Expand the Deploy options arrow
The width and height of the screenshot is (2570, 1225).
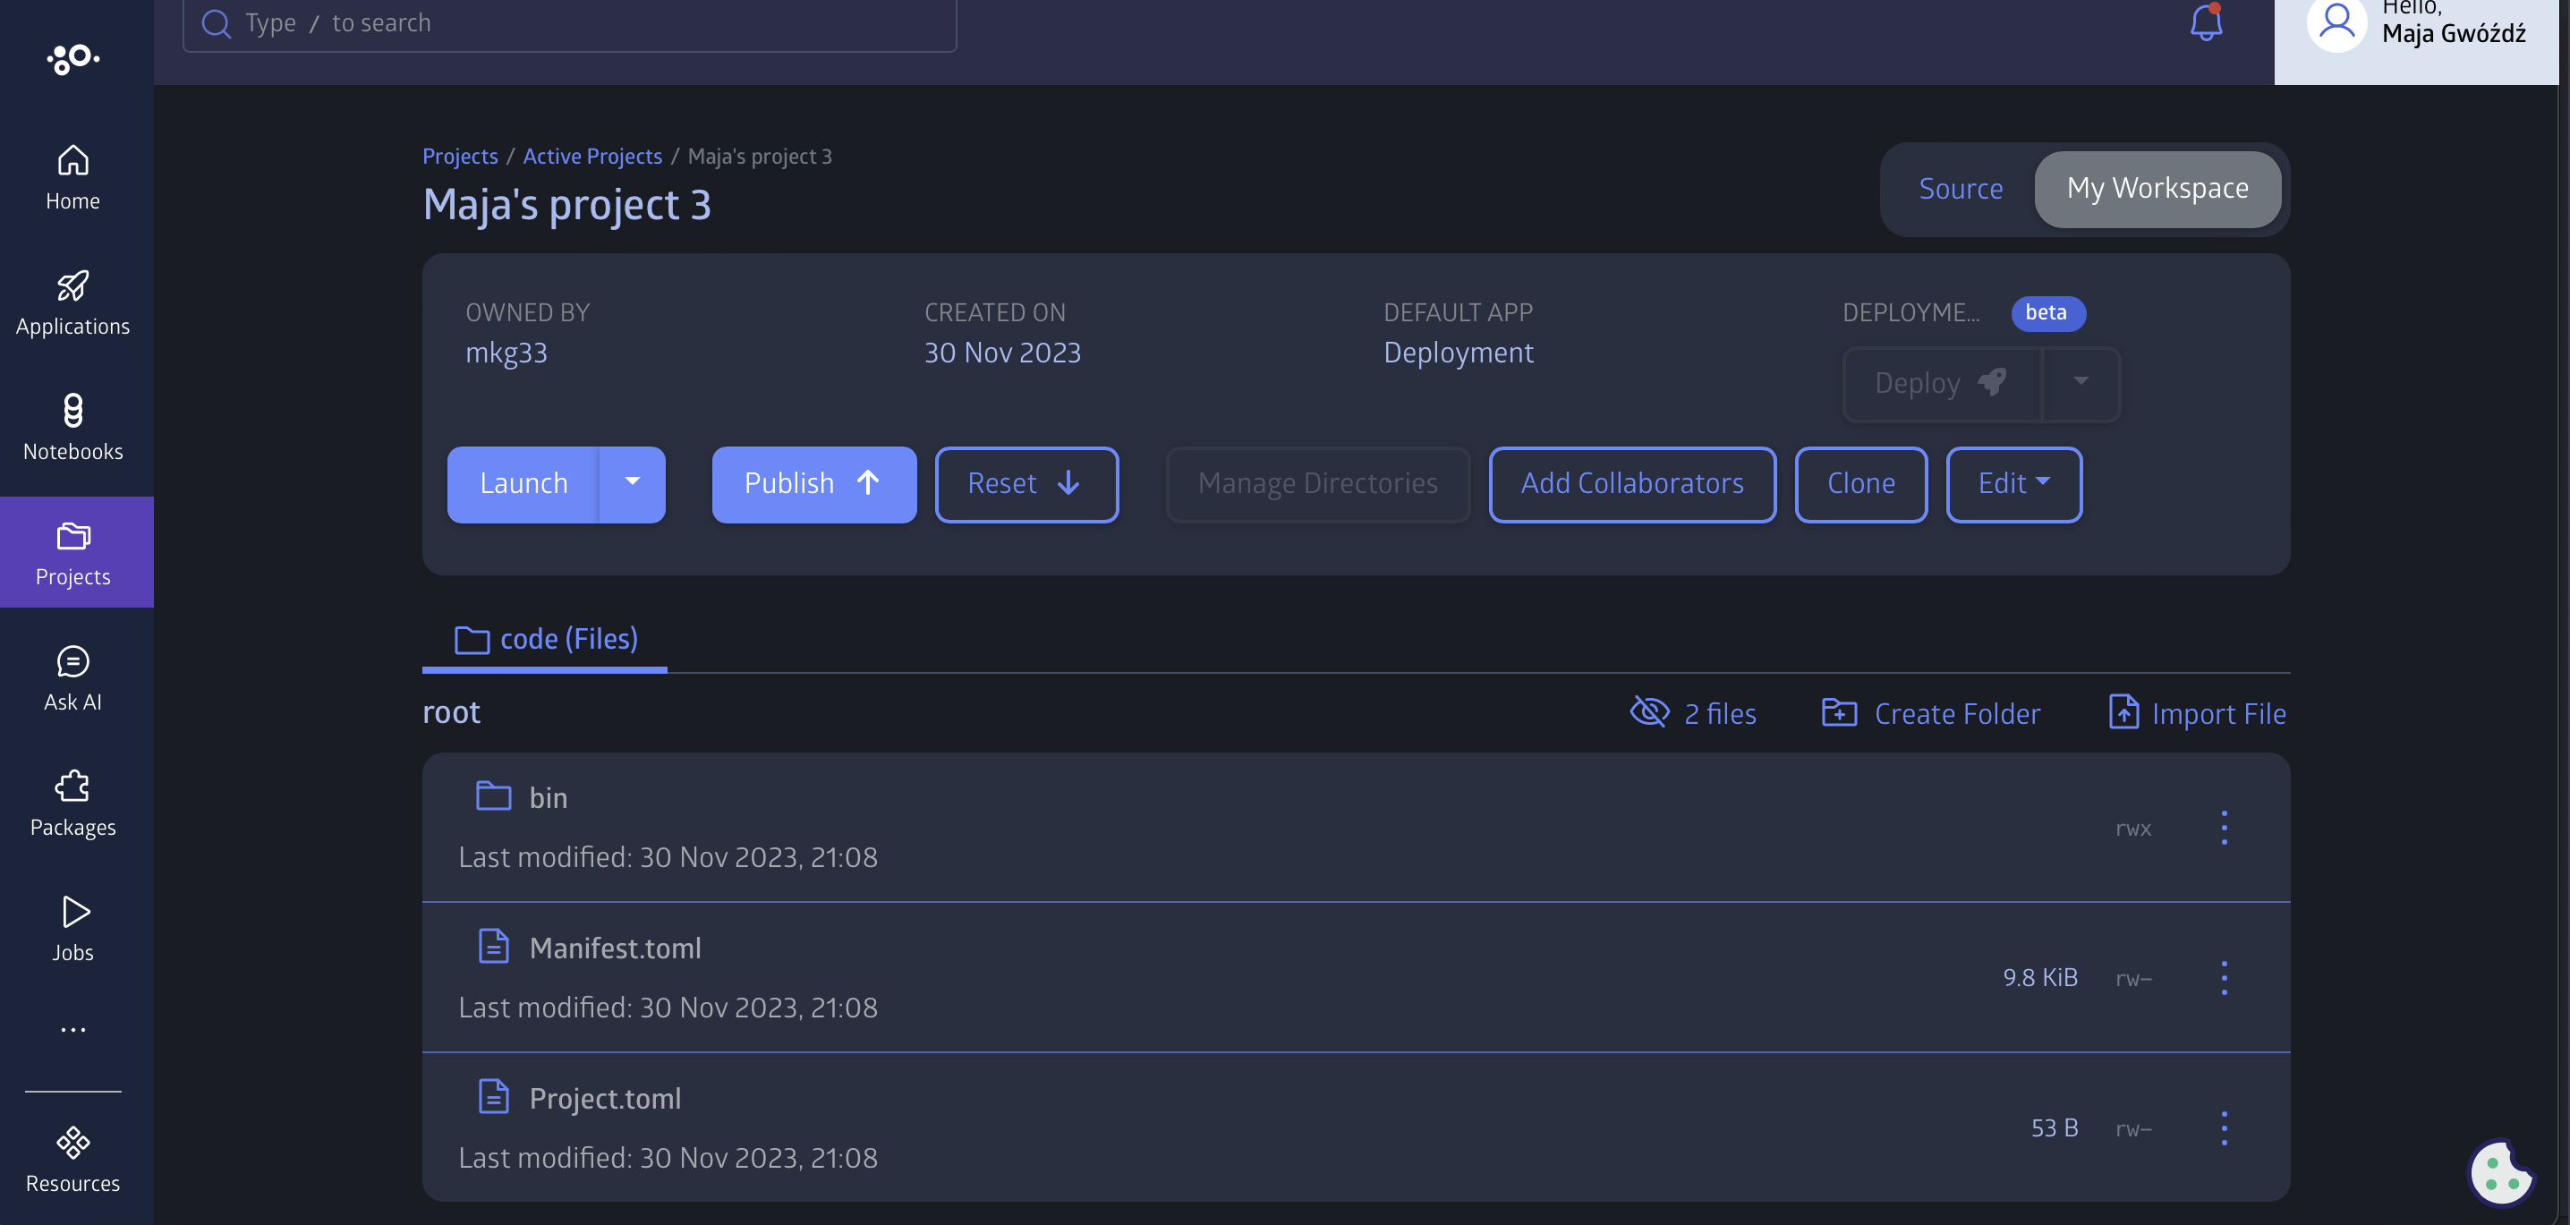tap(2081, 383)
